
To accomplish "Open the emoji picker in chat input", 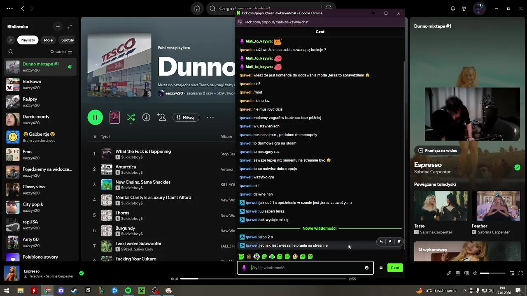I will pos(366,268).
